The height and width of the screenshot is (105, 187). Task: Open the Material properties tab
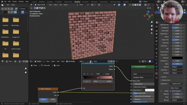point(157,73)
